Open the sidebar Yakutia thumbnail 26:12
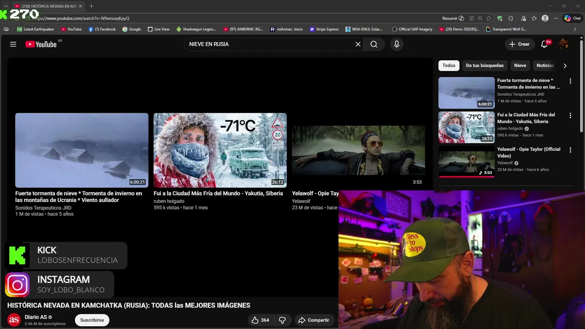The height and width of the screenshot is (329, 585). point(466,127)
